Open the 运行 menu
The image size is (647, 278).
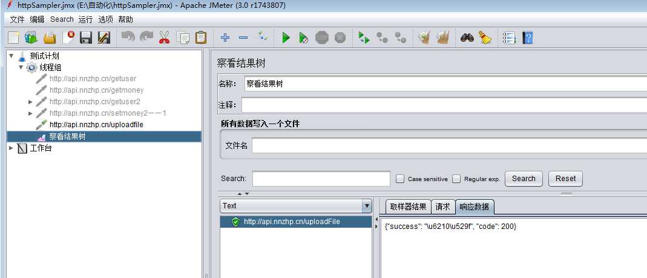pyautogui.click(x=86, y=19)
